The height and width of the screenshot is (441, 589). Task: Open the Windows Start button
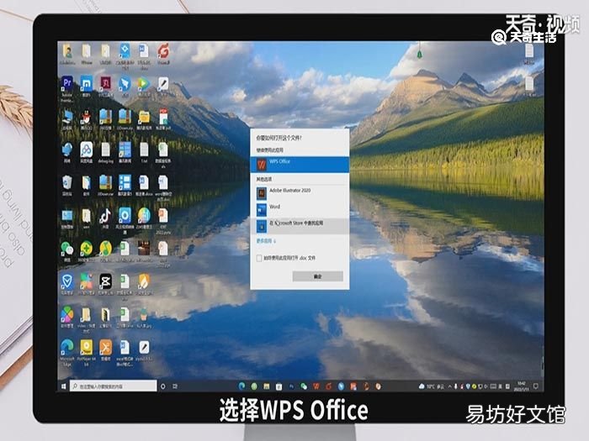[63, 386]
